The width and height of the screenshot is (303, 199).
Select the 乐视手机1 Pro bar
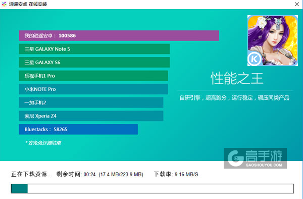tap(93, 76)
